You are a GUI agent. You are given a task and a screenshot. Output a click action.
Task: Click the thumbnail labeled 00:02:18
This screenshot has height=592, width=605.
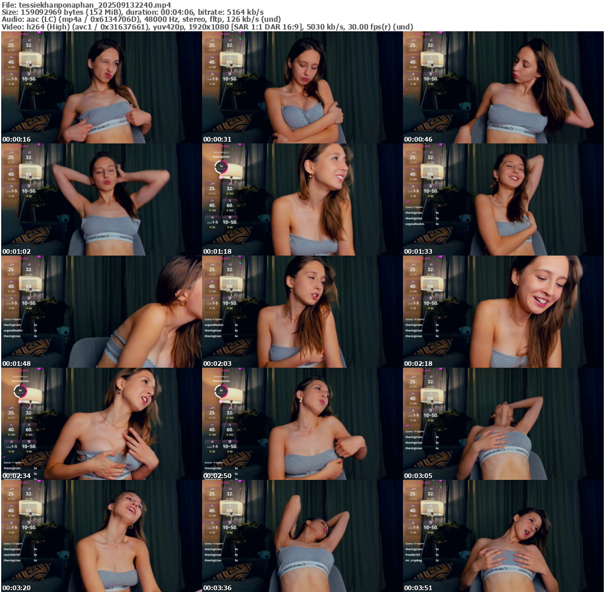[503, 312]
